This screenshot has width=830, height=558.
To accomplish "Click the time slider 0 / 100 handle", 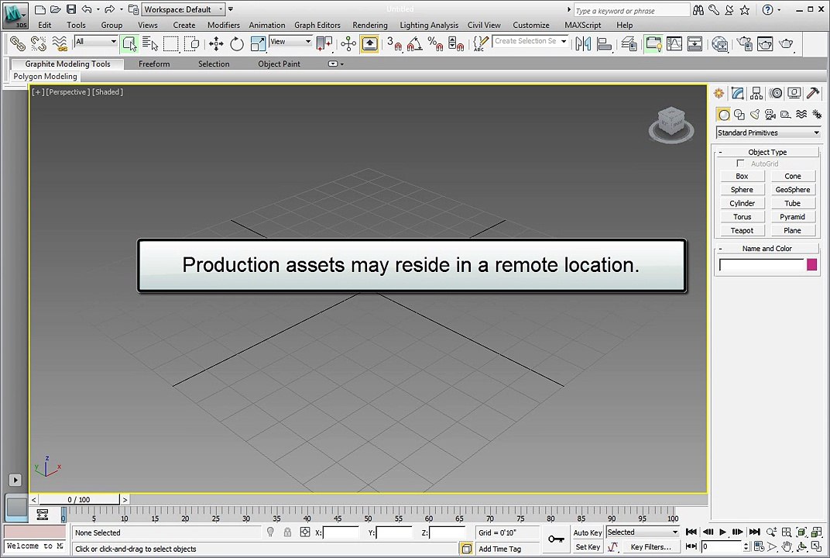I will (79, 500).
